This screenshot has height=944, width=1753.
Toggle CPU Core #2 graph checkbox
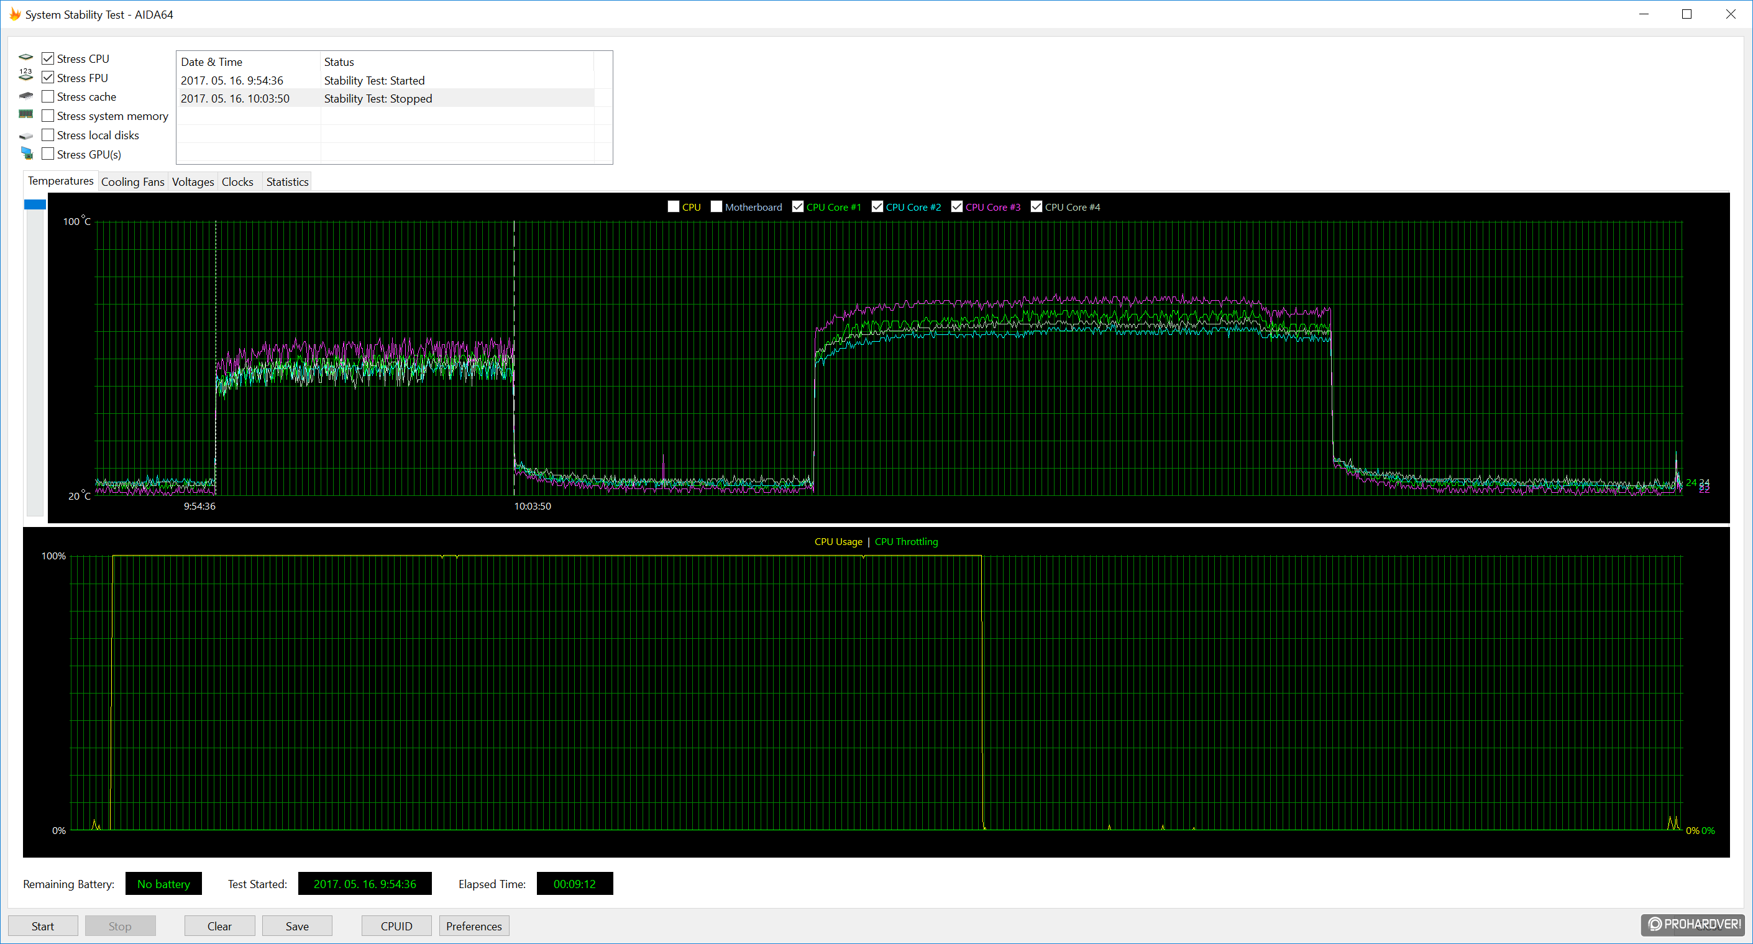878,207
